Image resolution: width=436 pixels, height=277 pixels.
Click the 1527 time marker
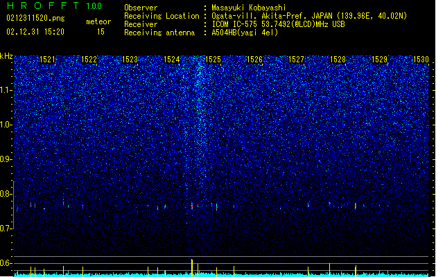pos(297,60)
